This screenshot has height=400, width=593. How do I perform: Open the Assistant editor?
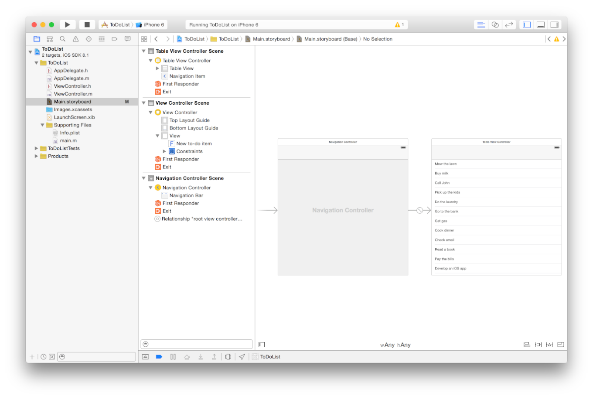point(495,25)
